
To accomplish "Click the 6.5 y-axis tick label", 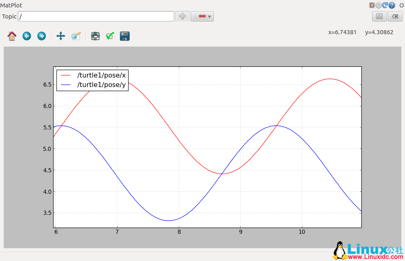I will (47, 85).
